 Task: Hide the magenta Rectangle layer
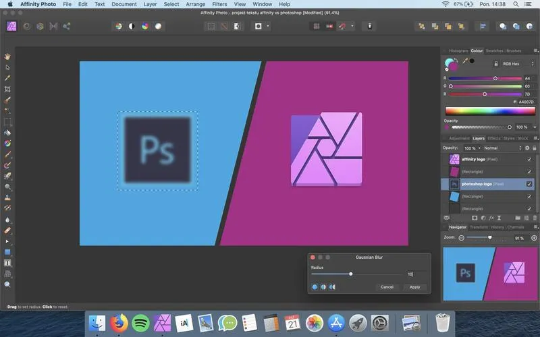point(529,172)
